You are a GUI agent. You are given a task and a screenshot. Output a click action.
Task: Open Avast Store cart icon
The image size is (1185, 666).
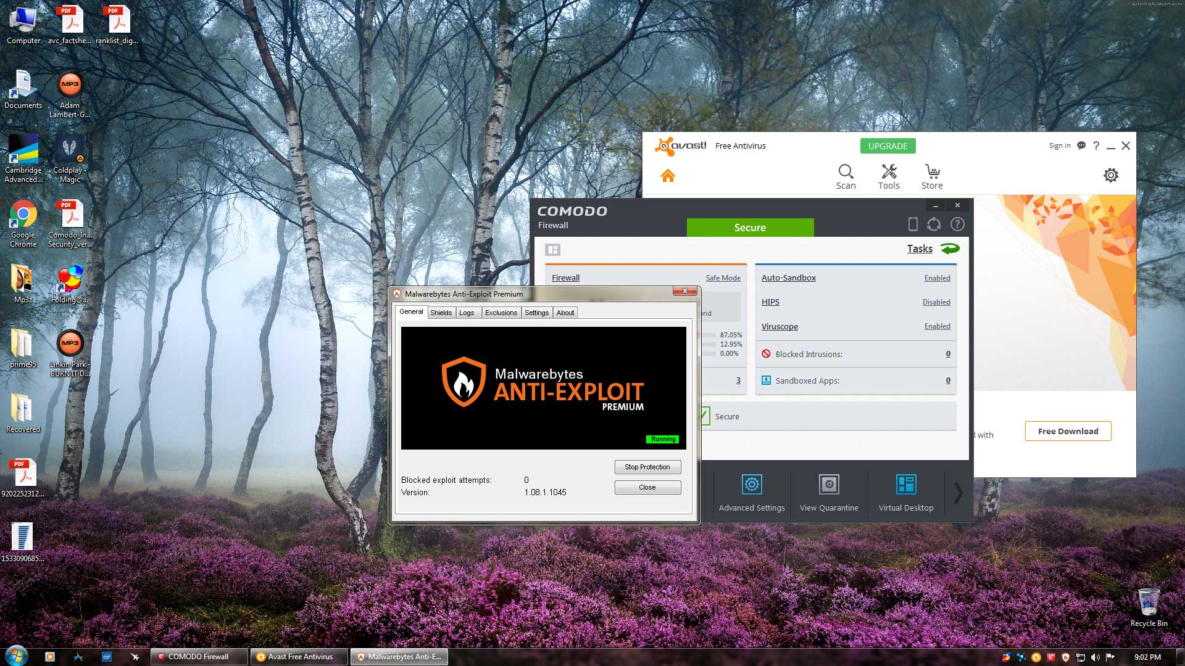932,176
